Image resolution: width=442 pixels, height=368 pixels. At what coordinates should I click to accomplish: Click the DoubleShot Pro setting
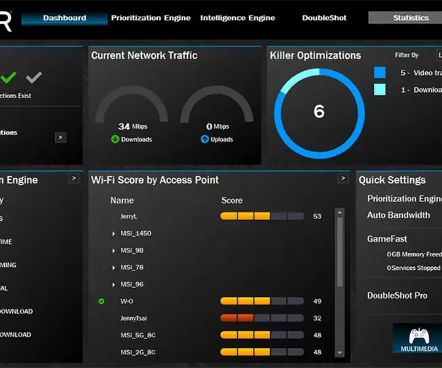[x=397, y=296]
